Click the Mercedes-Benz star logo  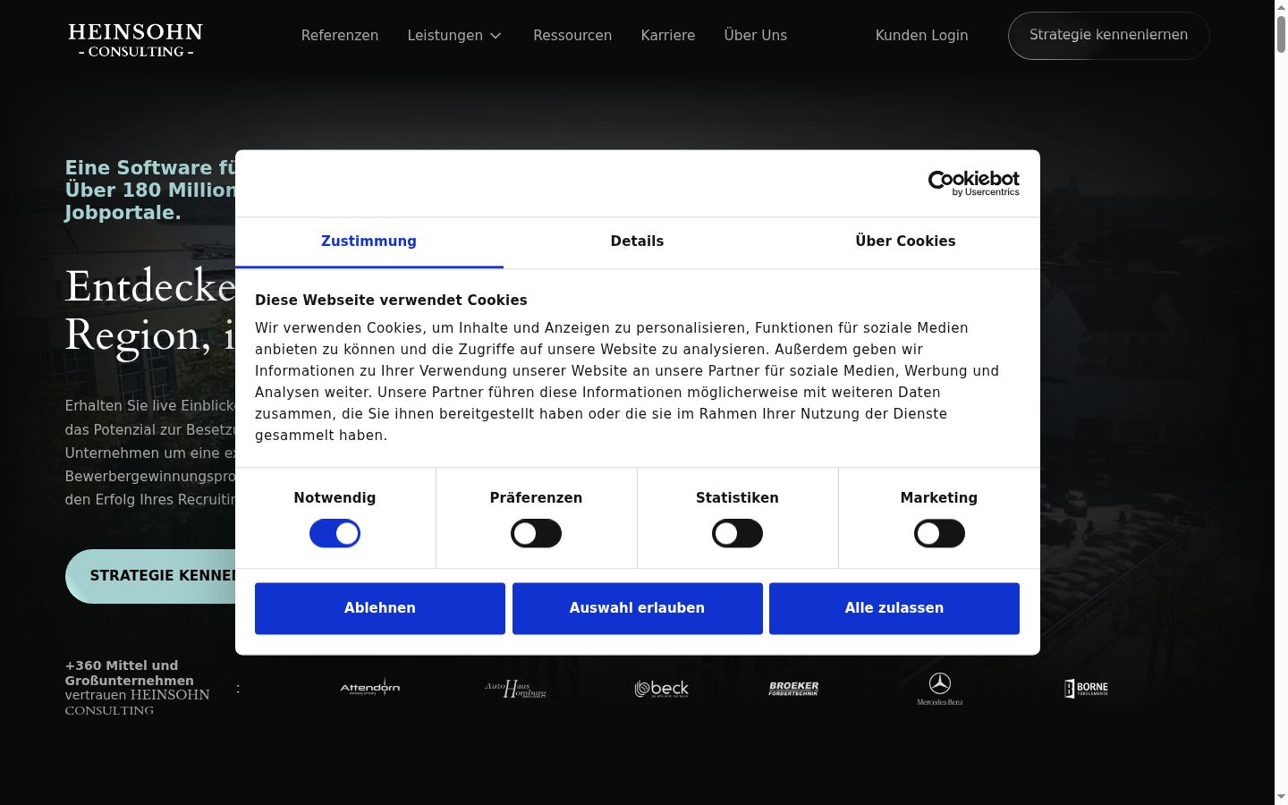coord(939,689)
